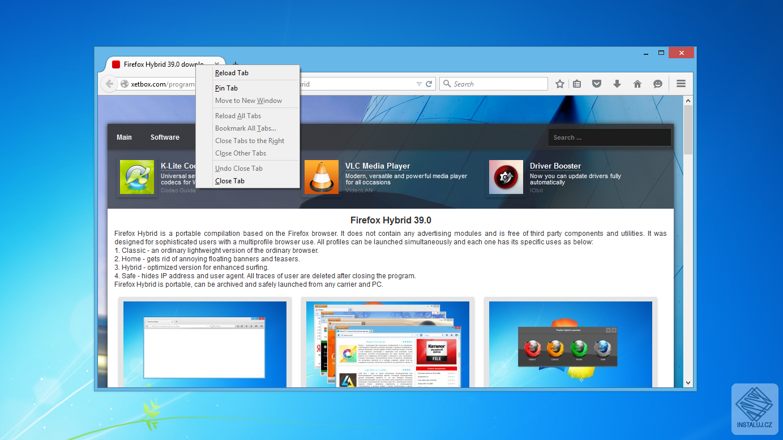Select Reload Tab from context menu
Image resolution: width=783 pixels, height=440 pixels.
(x=232, y=73)
